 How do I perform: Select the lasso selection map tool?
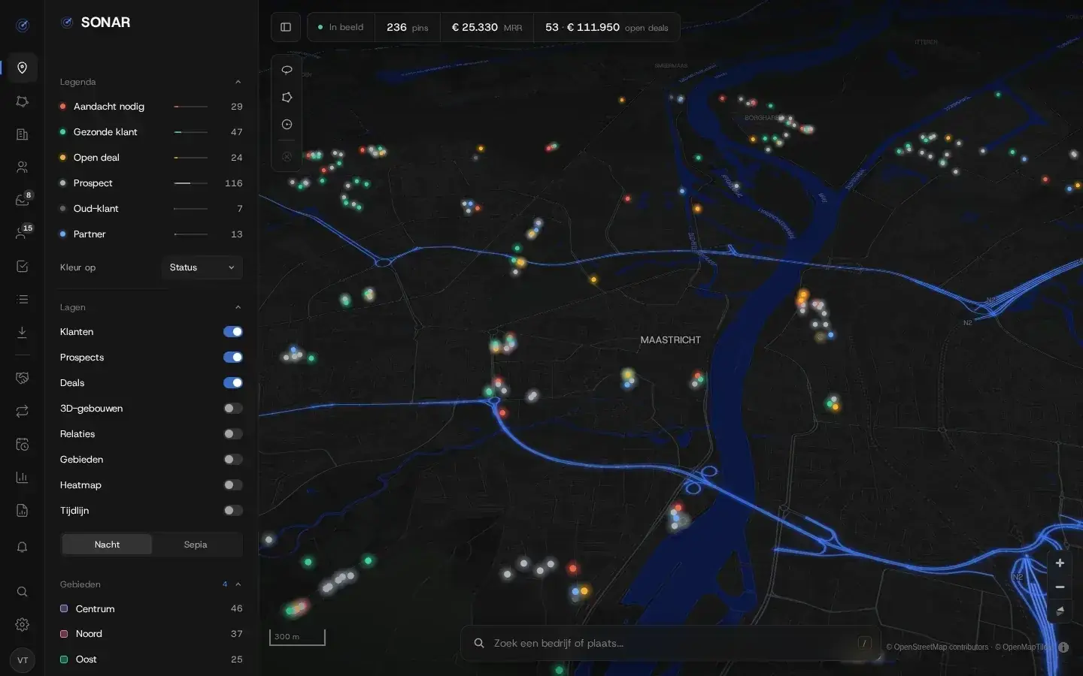coord(287,70)
